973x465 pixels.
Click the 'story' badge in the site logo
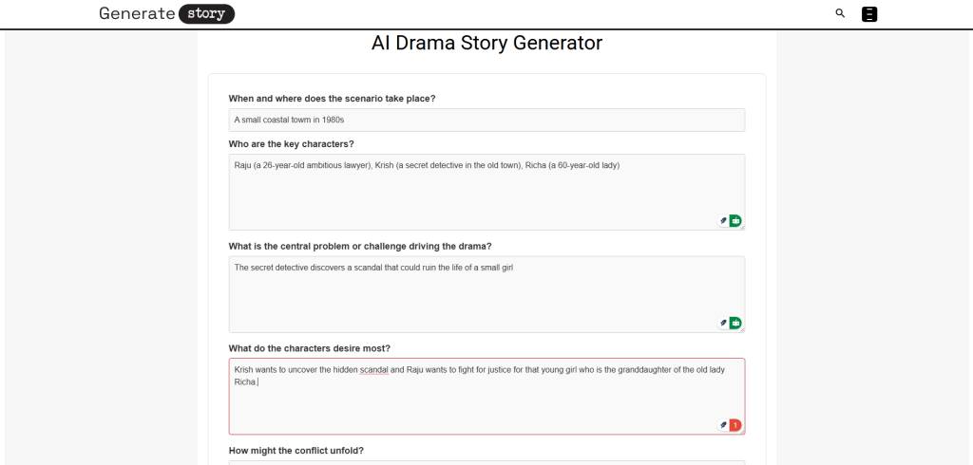[206, 13]
